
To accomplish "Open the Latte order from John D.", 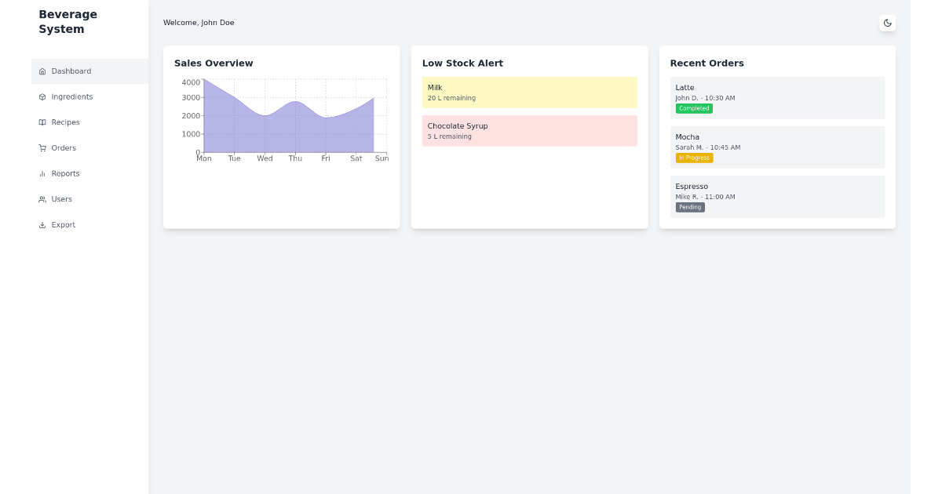I will pos(777,97).
